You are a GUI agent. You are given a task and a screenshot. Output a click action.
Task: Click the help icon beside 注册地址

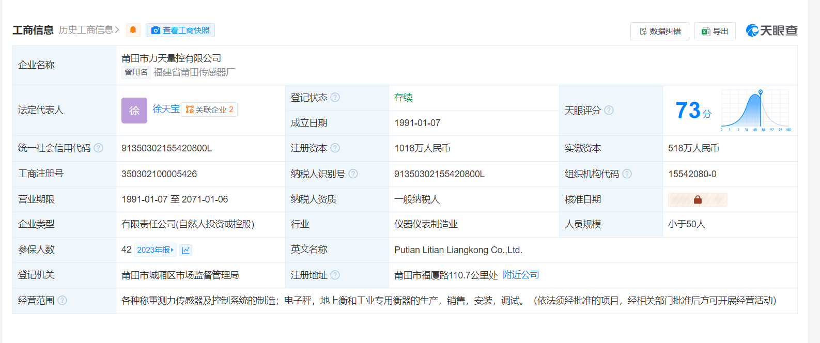[335, 275]
